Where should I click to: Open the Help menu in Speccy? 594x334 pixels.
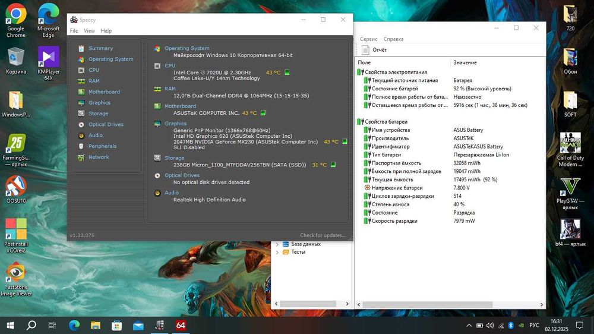pos(106,31)
